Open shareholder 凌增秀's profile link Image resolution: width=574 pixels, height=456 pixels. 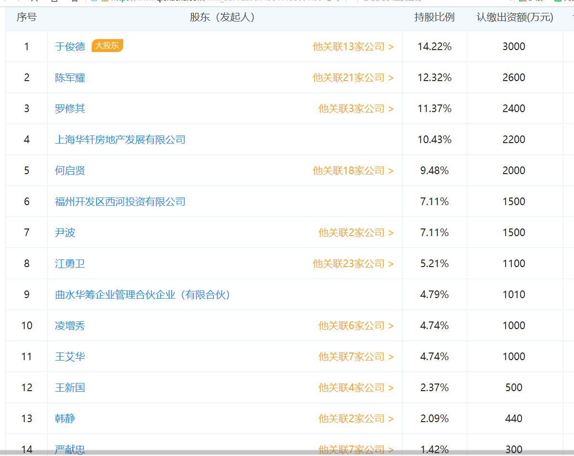tap(70, 325)
